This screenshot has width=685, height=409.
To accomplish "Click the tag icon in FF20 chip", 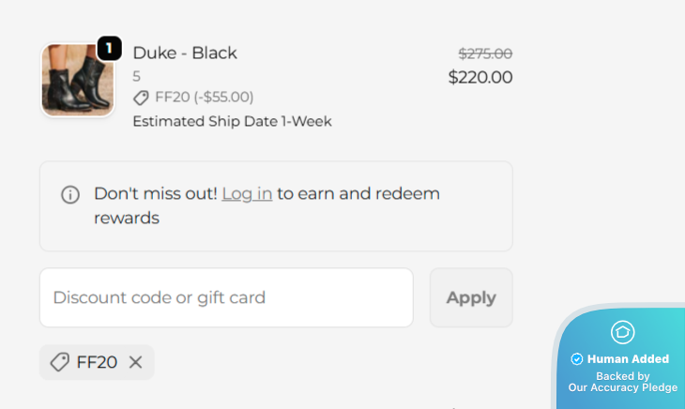I will [60, 362].
